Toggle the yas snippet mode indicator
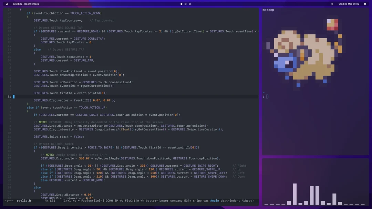 pos(206,201)
